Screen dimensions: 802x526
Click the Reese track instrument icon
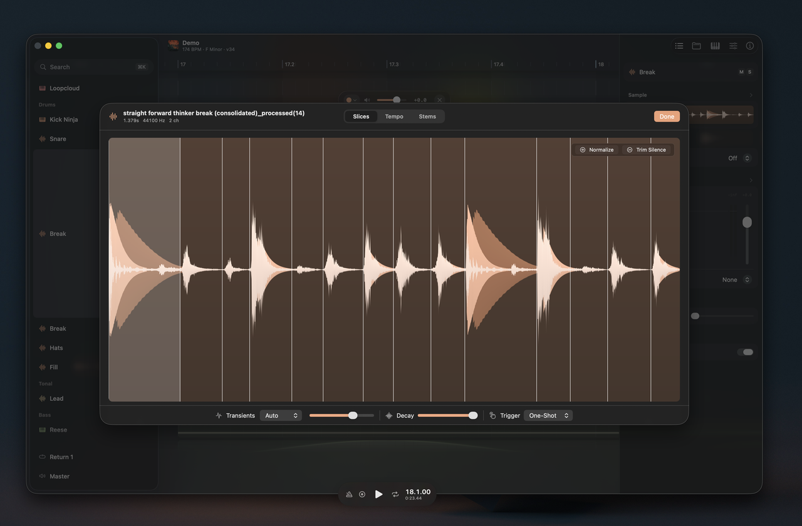(43, 430)
